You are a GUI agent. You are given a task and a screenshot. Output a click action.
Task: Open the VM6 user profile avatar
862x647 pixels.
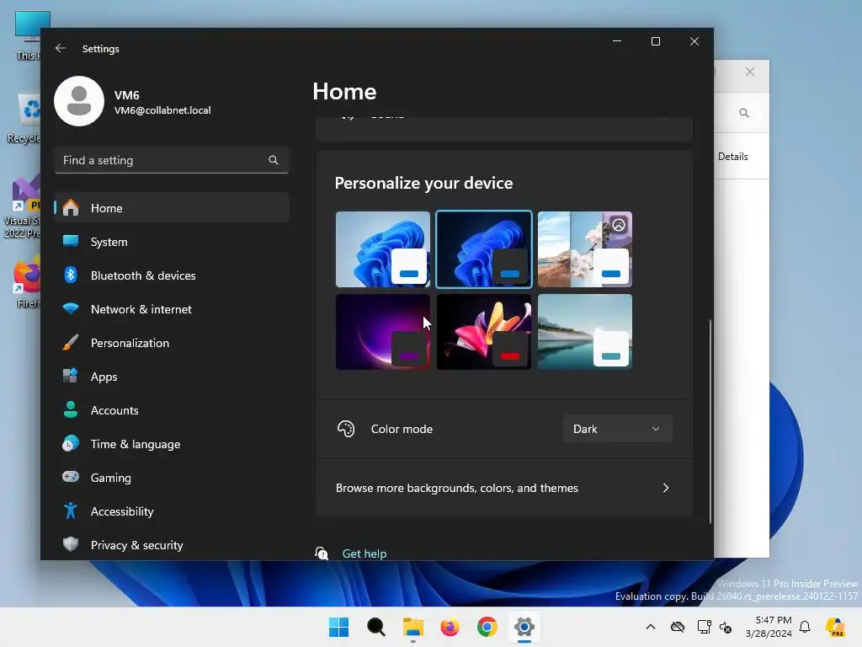point(79,101)
